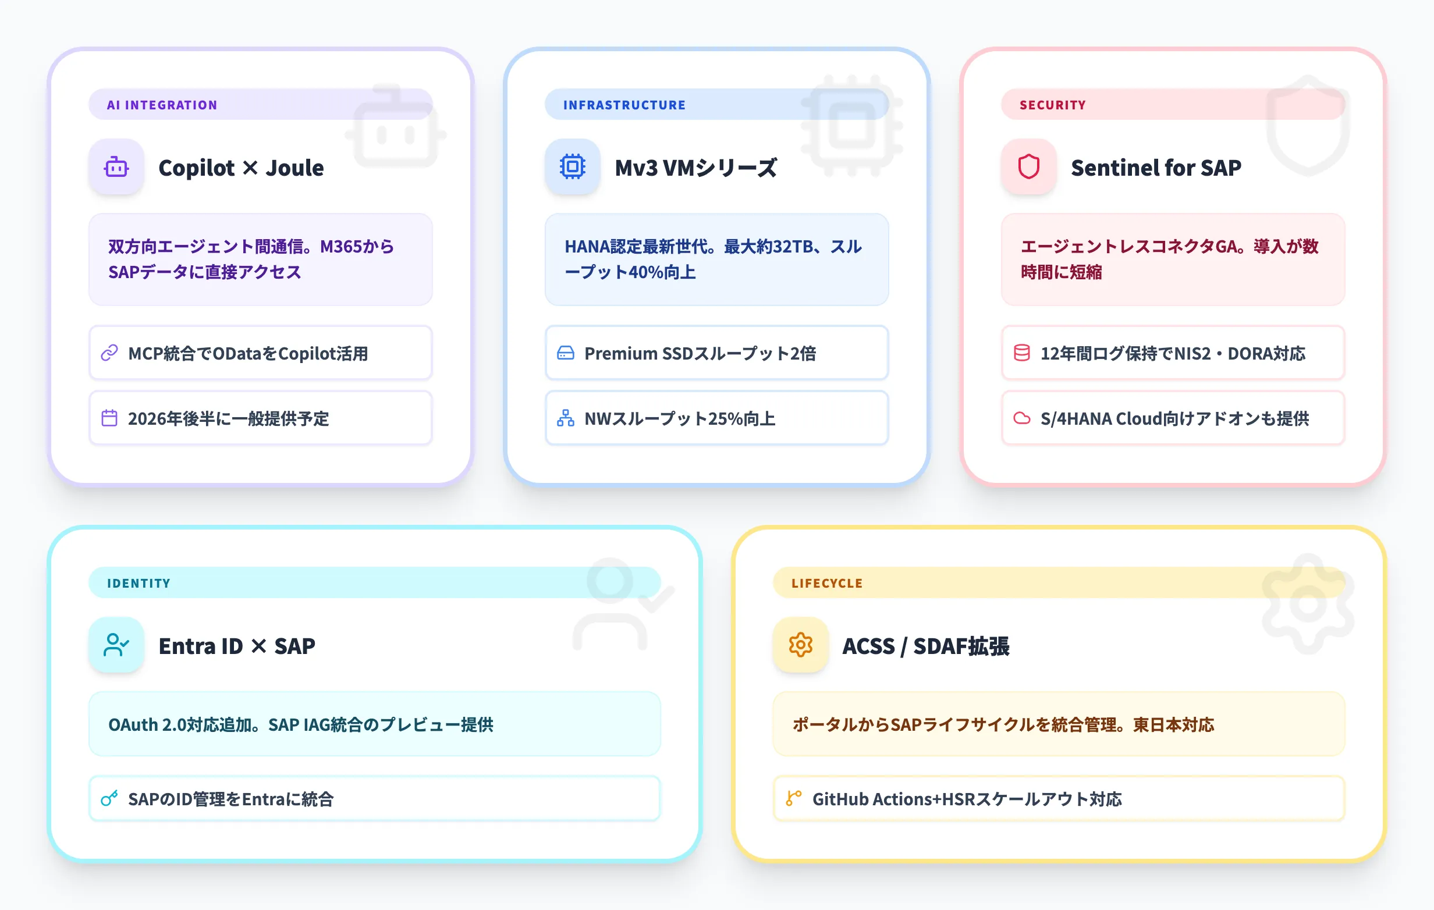This screenshot has width=1434, height=910.
Task: Select the AI INTEGRATION category label
Action: coord(161,105)
